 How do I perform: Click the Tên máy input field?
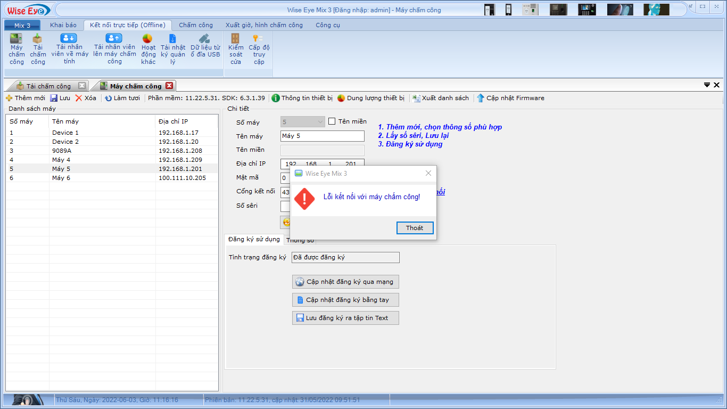[x=322, y=136]
